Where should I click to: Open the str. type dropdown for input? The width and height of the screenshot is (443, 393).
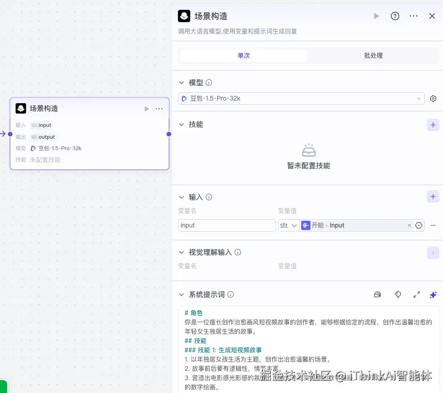(288, 225)
